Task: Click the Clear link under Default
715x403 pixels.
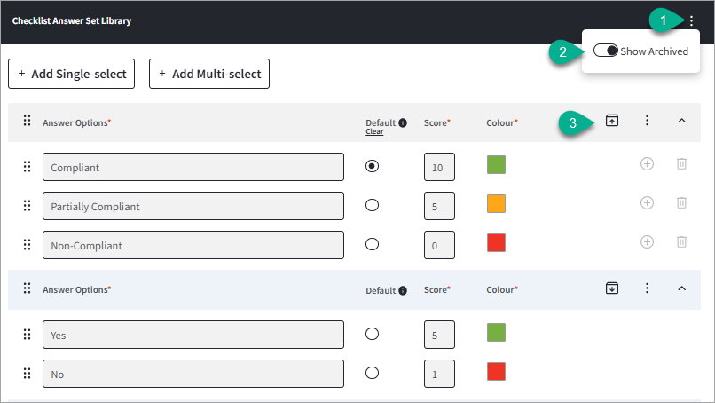Action: tap(374, 131)
